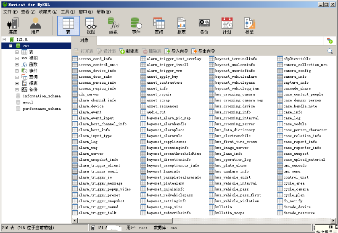Click the magnifier search icon
This screenshot has width=338, height=233.
(330, 51)
